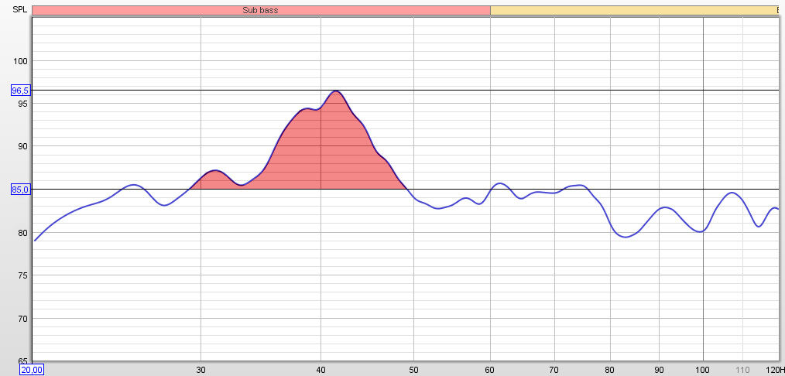Screen dimensions: 785x376
Task: Click the 20,00 frequency start box
Action: tap(33, 370)
